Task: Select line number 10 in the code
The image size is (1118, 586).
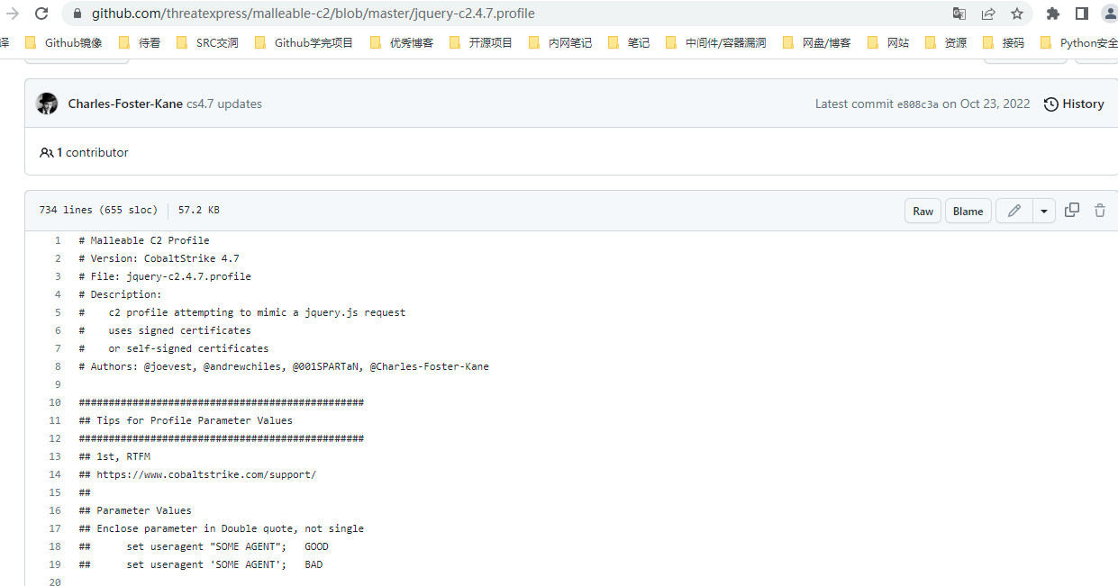Action: click(55, 402)
